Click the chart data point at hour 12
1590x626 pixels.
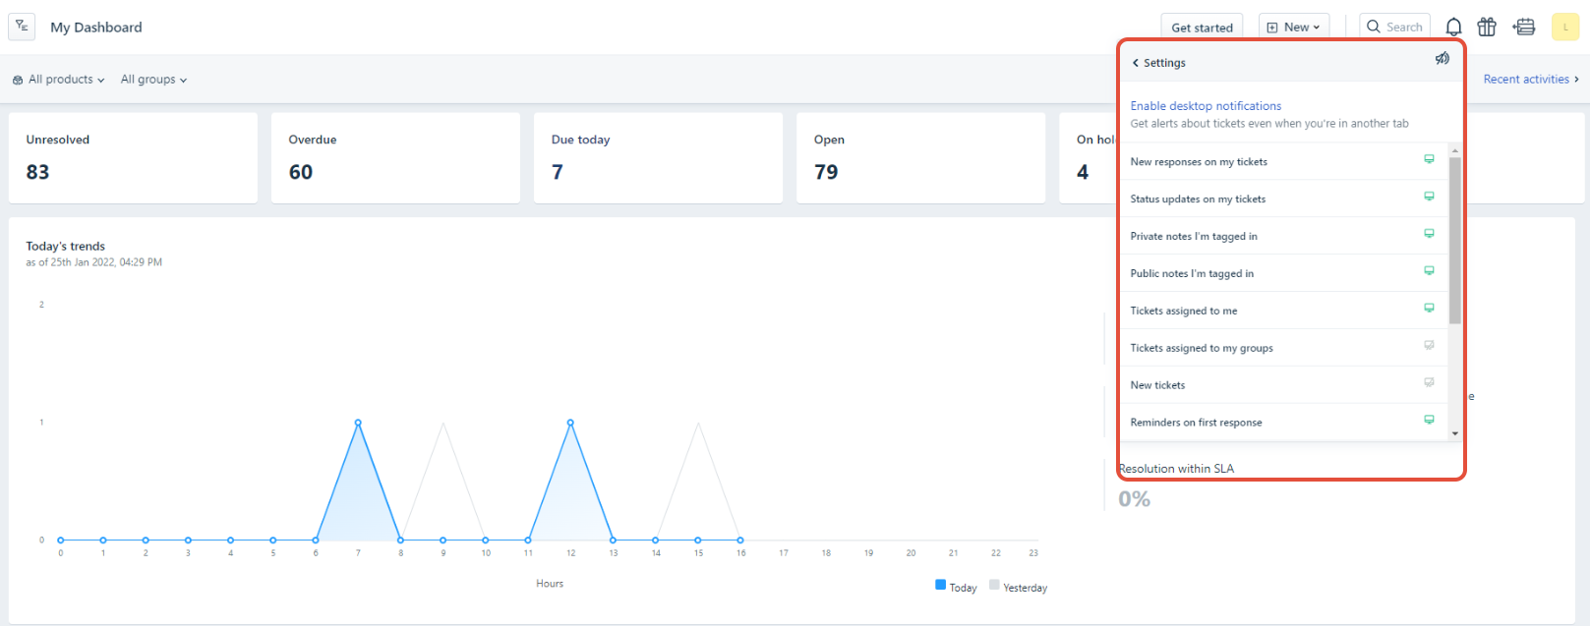click(570, 423)
